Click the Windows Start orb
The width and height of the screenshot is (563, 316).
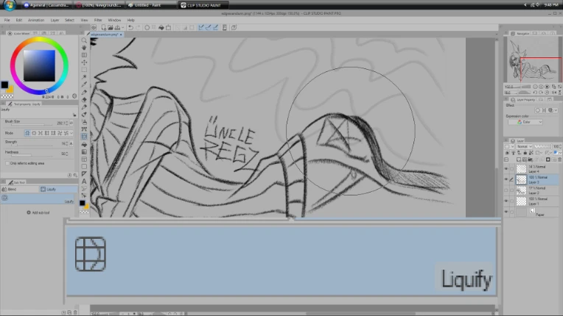[10, 5]
